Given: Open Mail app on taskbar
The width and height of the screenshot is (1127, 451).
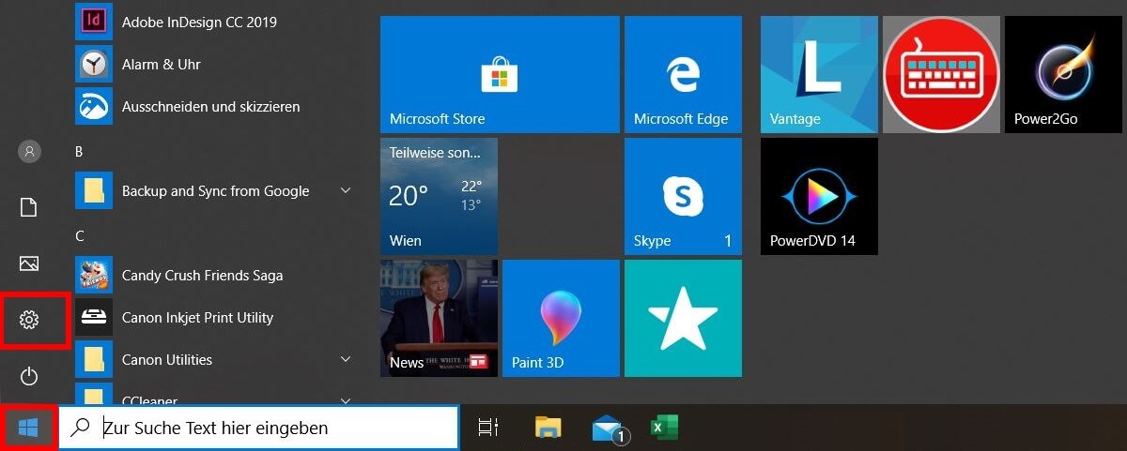Looking at the screenshot, I should point(610,428).
